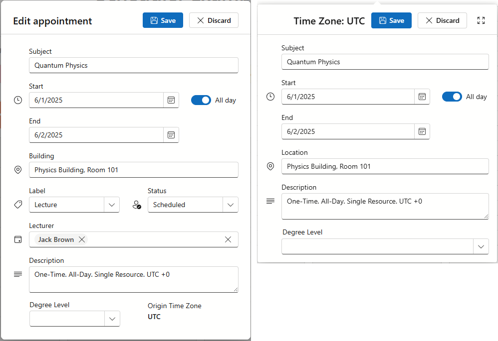Remove Jack Brown tag from Lecturer field
Screen dimensions: 498x341
[82, 239]
